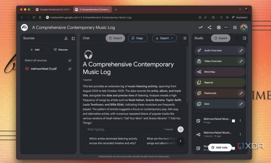Screen dimensions: 271x163
Task: Click the browser extensions puzzle icon
Action: coord(213,17)
